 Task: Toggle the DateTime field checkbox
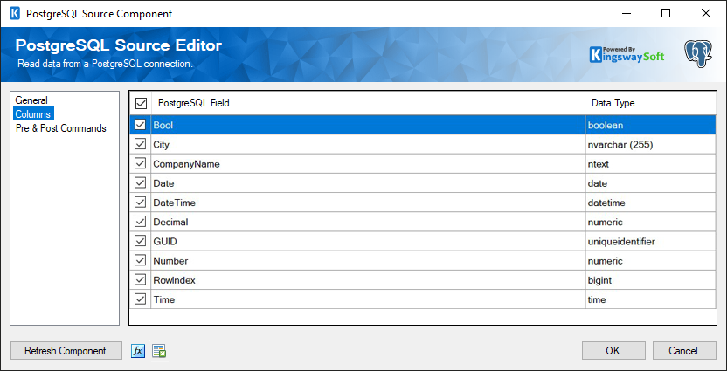pyautogui.click(x=140, y=203)
